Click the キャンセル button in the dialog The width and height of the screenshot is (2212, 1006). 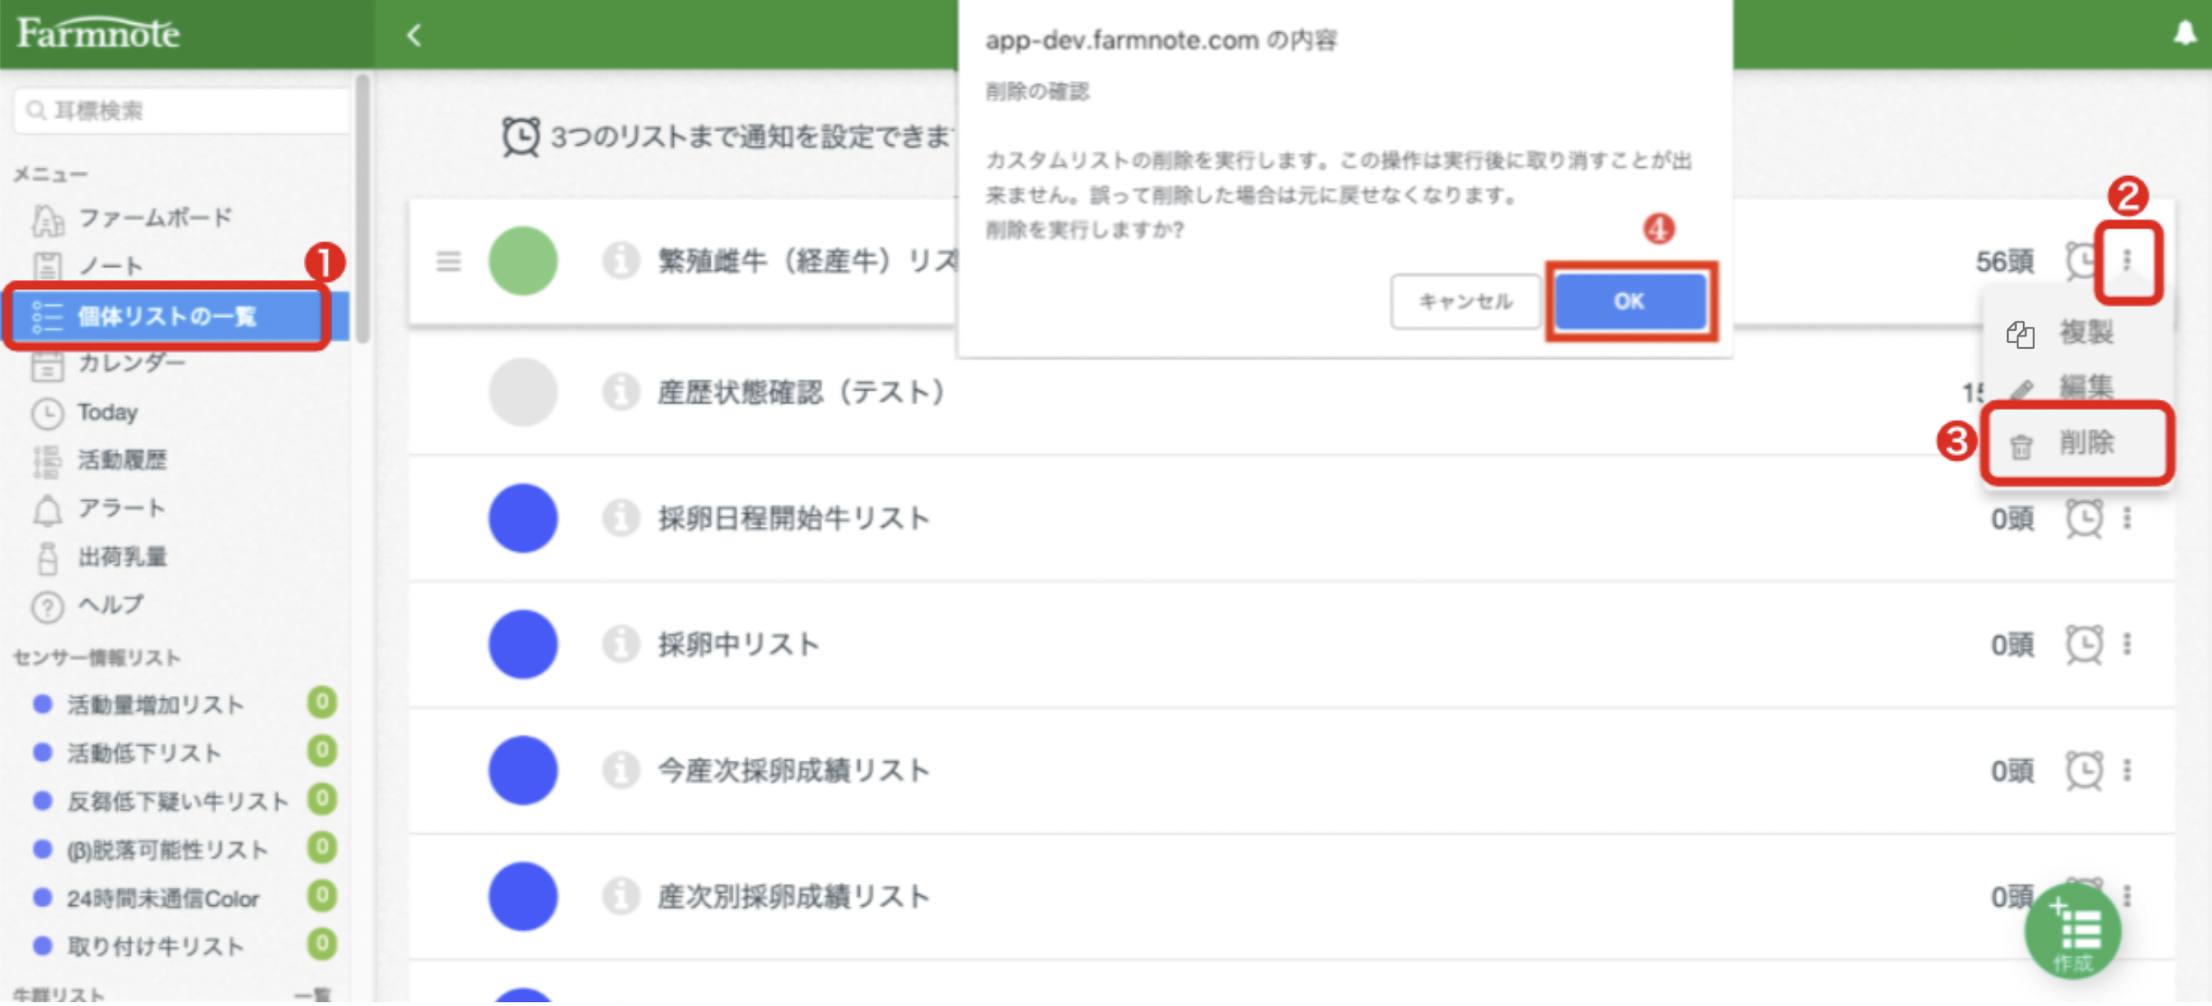1465,302
